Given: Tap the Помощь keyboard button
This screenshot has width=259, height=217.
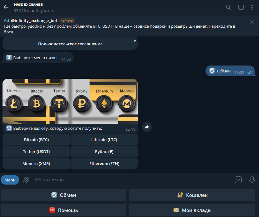Looking at the screenshot, I should [x=64, y=210].
